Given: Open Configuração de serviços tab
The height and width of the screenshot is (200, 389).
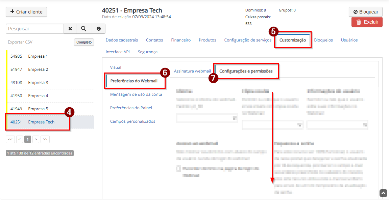Looking at the screenshot, I should 248,40.
